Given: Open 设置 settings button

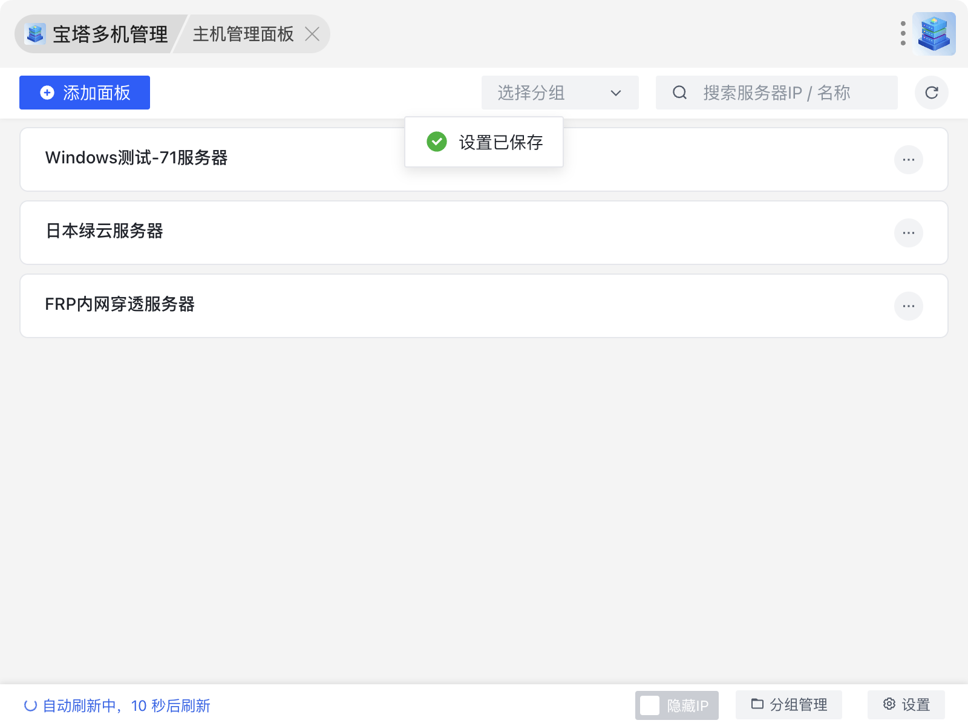Looking at the screenshot, I should (x=906, y=705).
